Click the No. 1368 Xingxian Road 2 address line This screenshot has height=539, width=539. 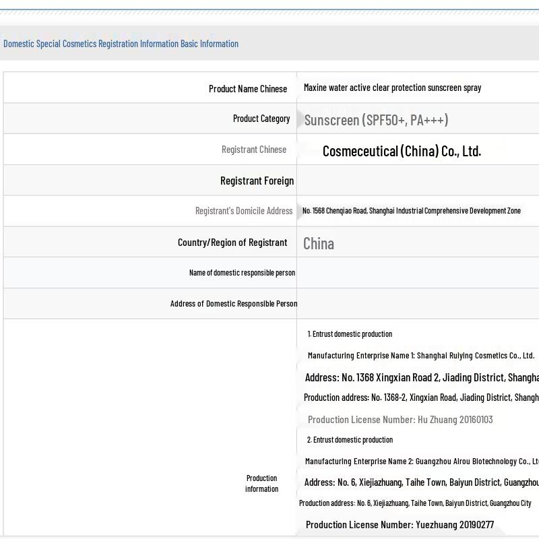coord(421,377)
